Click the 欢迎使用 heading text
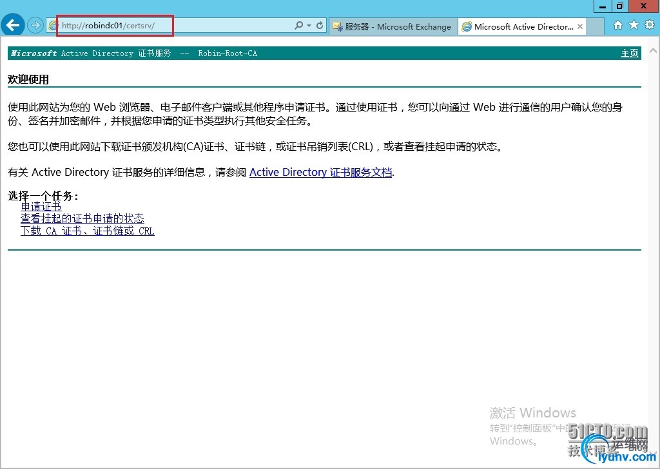 28,79
